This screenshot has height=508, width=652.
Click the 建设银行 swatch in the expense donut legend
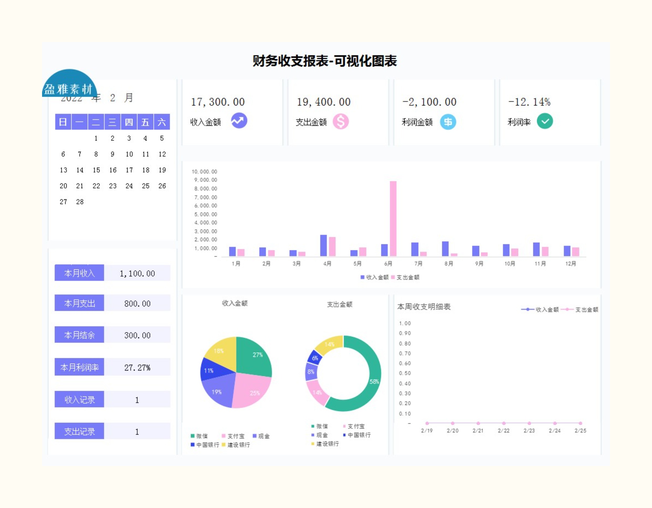click(x=313, y=444)
